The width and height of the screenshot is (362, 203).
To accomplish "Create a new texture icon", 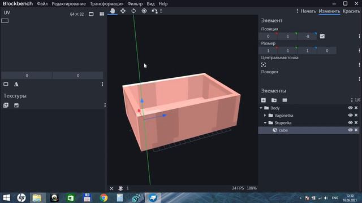I will tap(16, 105).
